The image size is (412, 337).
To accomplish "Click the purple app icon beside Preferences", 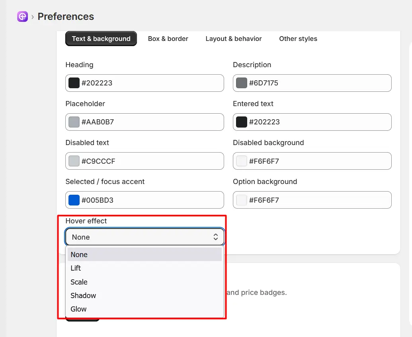I will pos(22,17).
